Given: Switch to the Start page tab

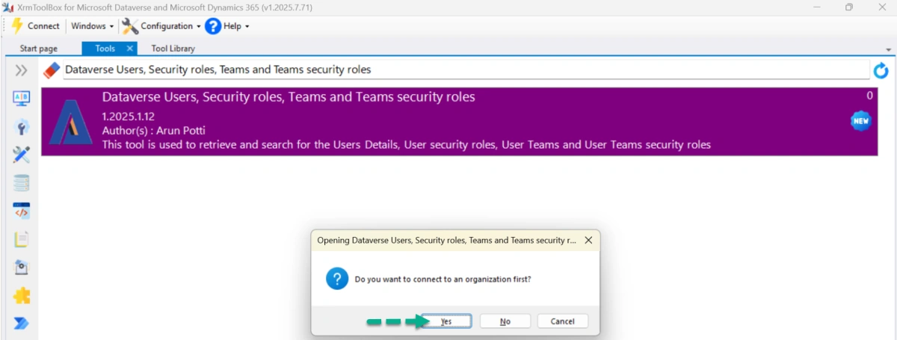Looking at the screenshot, I should (x=39, y=49).
